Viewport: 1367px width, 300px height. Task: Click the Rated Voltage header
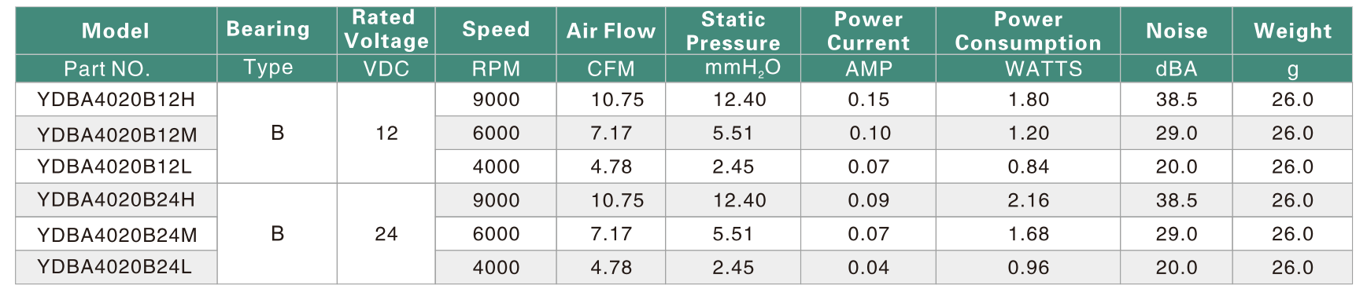pyautogui.click(x=386, y=29)
